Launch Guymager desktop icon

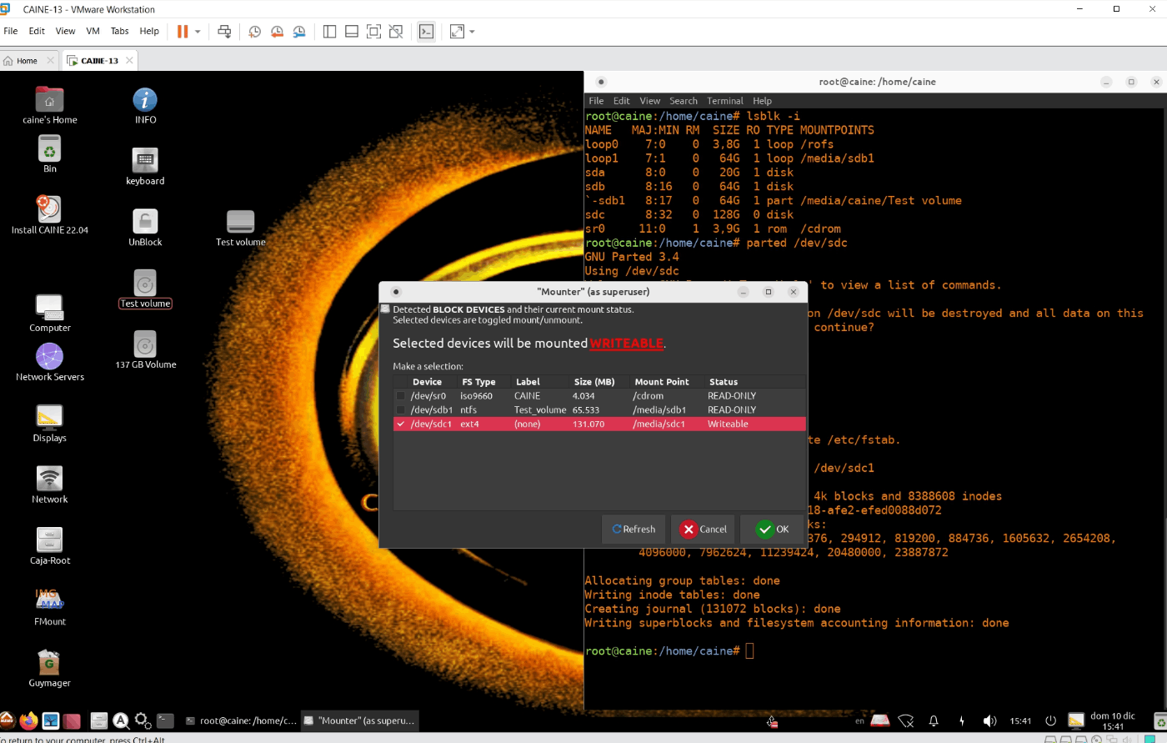49,668
